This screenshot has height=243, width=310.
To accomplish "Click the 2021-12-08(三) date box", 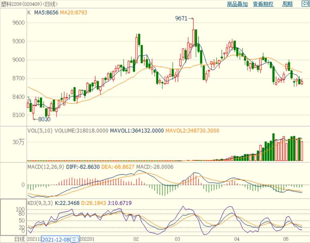I will 61,240.
